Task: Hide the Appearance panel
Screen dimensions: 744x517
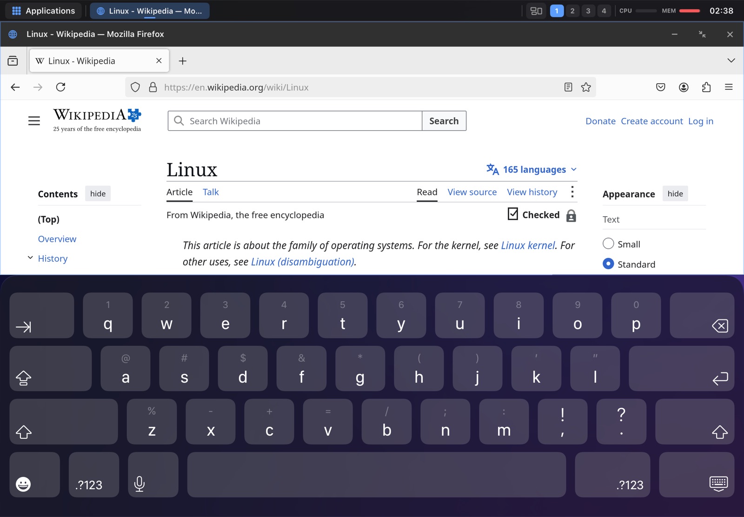Action: 675,194
